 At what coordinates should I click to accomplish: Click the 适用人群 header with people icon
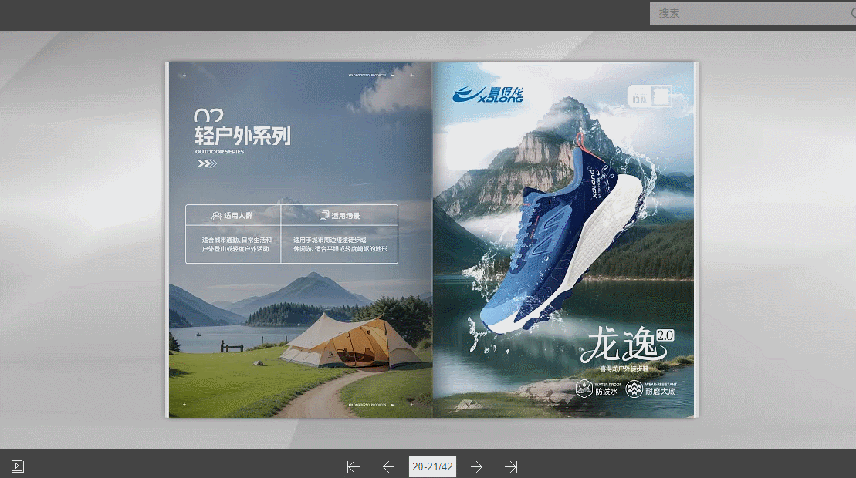tap(232, 216)
